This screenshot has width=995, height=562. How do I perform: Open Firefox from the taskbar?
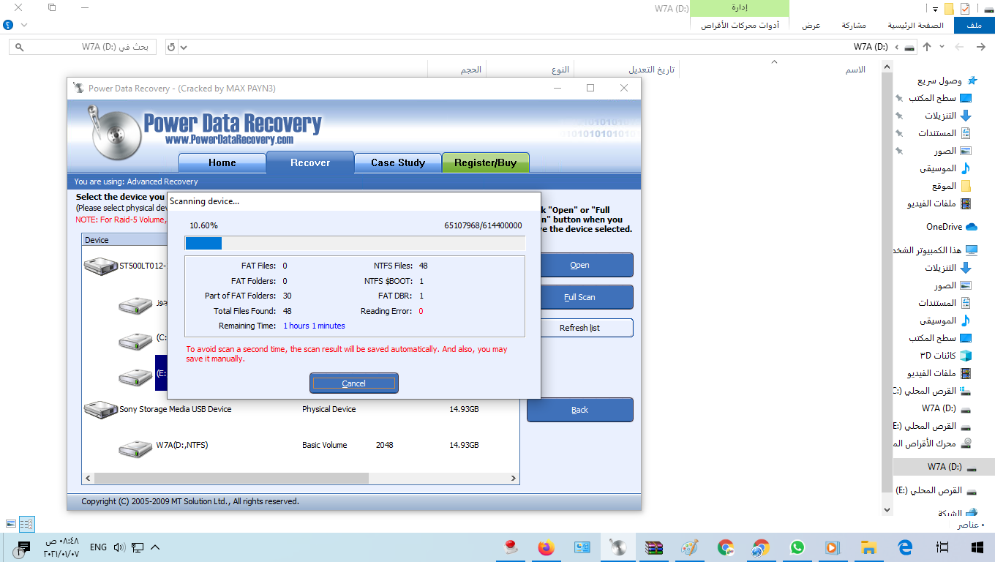point(546,547)
